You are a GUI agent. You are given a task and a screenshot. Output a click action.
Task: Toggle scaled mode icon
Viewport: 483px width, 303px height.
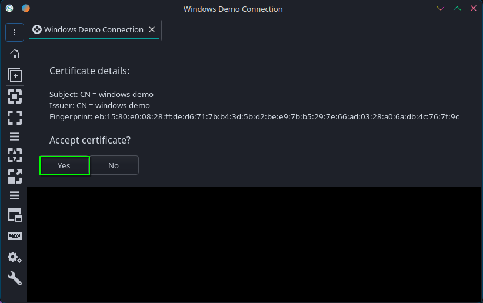pos(15,176)
